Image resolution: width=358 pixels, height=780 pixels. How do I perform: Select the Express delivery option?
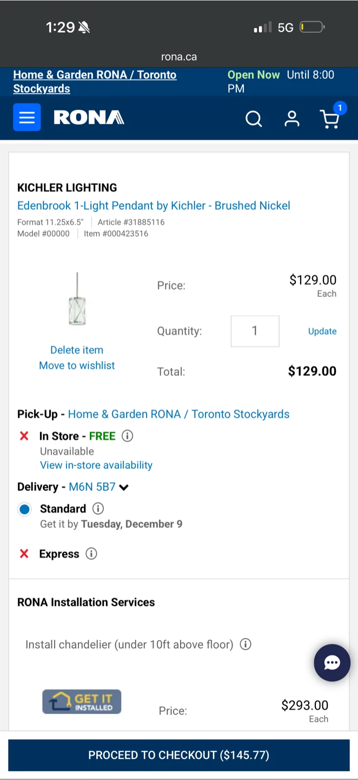tap(59, 554)
